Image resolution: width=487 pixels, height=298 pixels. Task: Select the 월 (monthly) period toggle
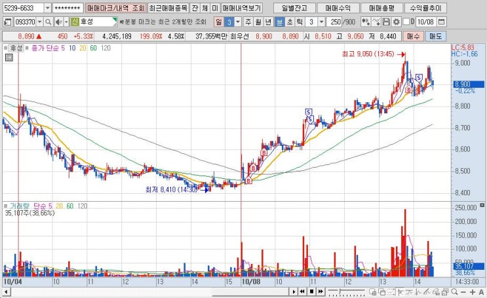point(258,22)
